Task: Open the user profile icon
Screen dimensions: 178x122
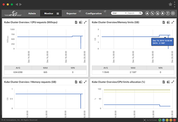Action: click(x=147, y=13)
